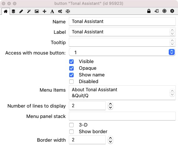178x148 pixels.
Task: Decrease the Border width value
Action: (110, 142)
